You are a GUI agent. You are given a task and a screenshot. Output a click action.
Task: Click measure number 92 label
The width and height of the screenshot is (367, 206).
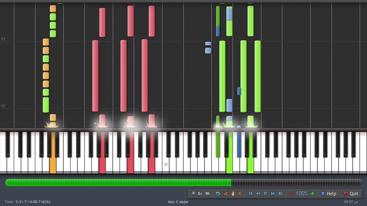[x=3, y=106]
